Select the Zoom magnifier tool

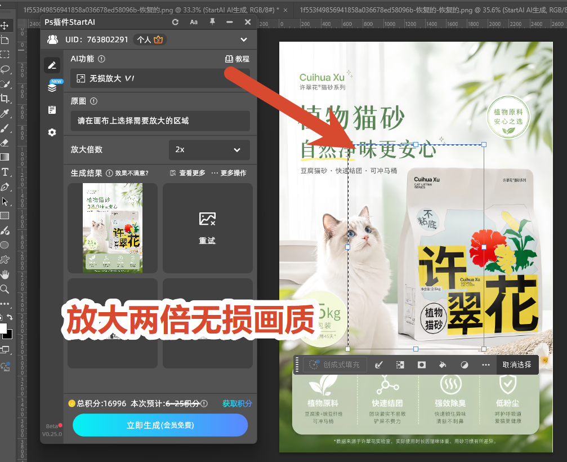point(5,289)
